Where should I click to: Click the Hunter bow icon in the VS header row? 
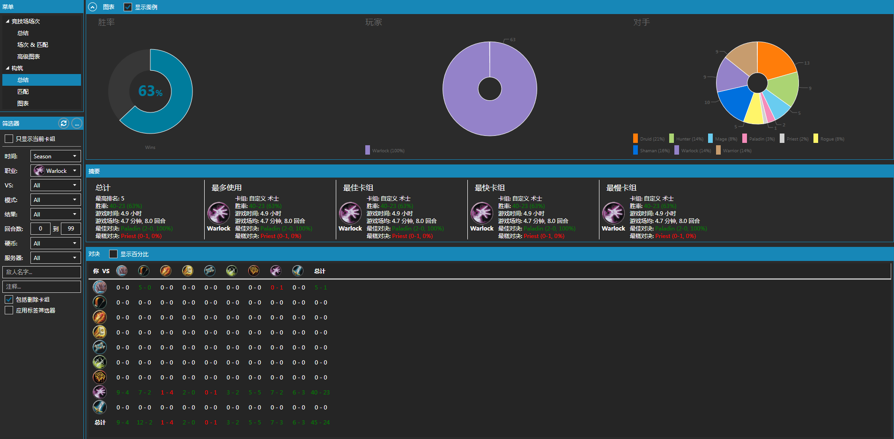click(x=144, y=271)
